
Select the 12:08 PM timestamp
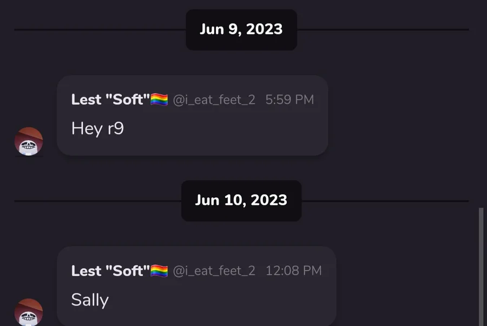293,270
